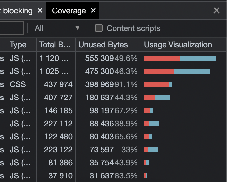Viewport: 227px width, 182px height.
Task: Close the drawer panel with the far-right X
Action: [217, 10]
